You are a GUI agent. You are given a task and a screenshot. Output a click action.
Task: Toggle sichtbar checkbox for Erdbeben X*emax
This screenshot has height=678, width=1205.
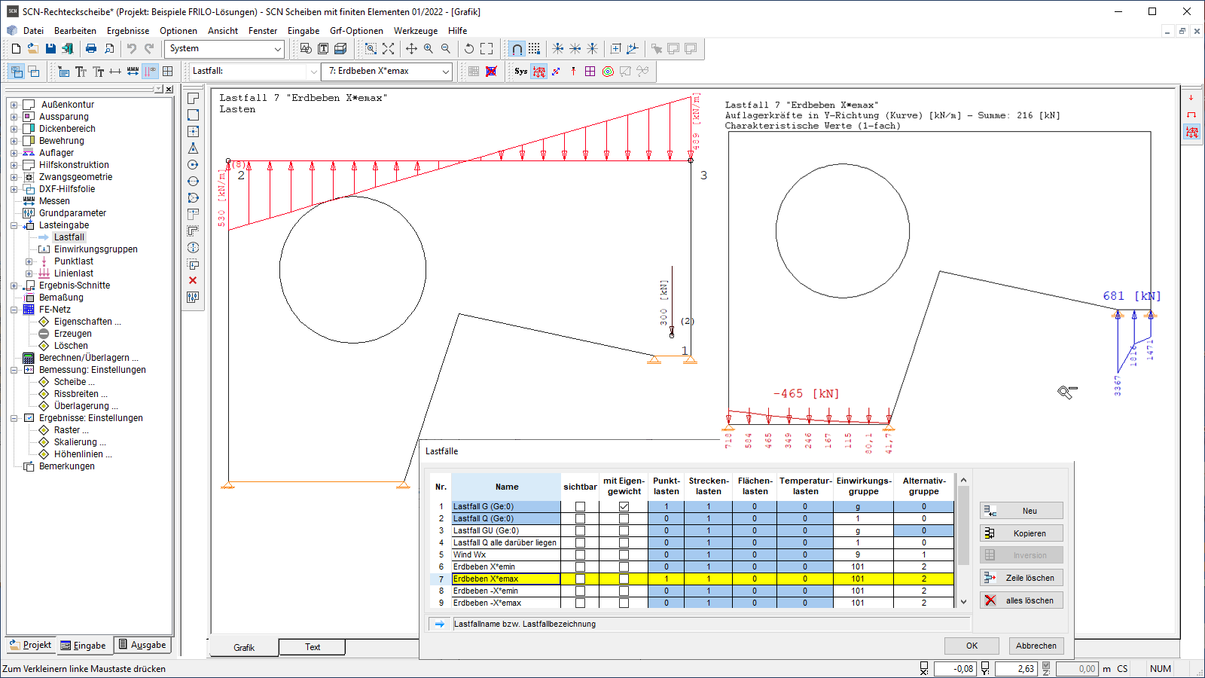click(580, 579)
